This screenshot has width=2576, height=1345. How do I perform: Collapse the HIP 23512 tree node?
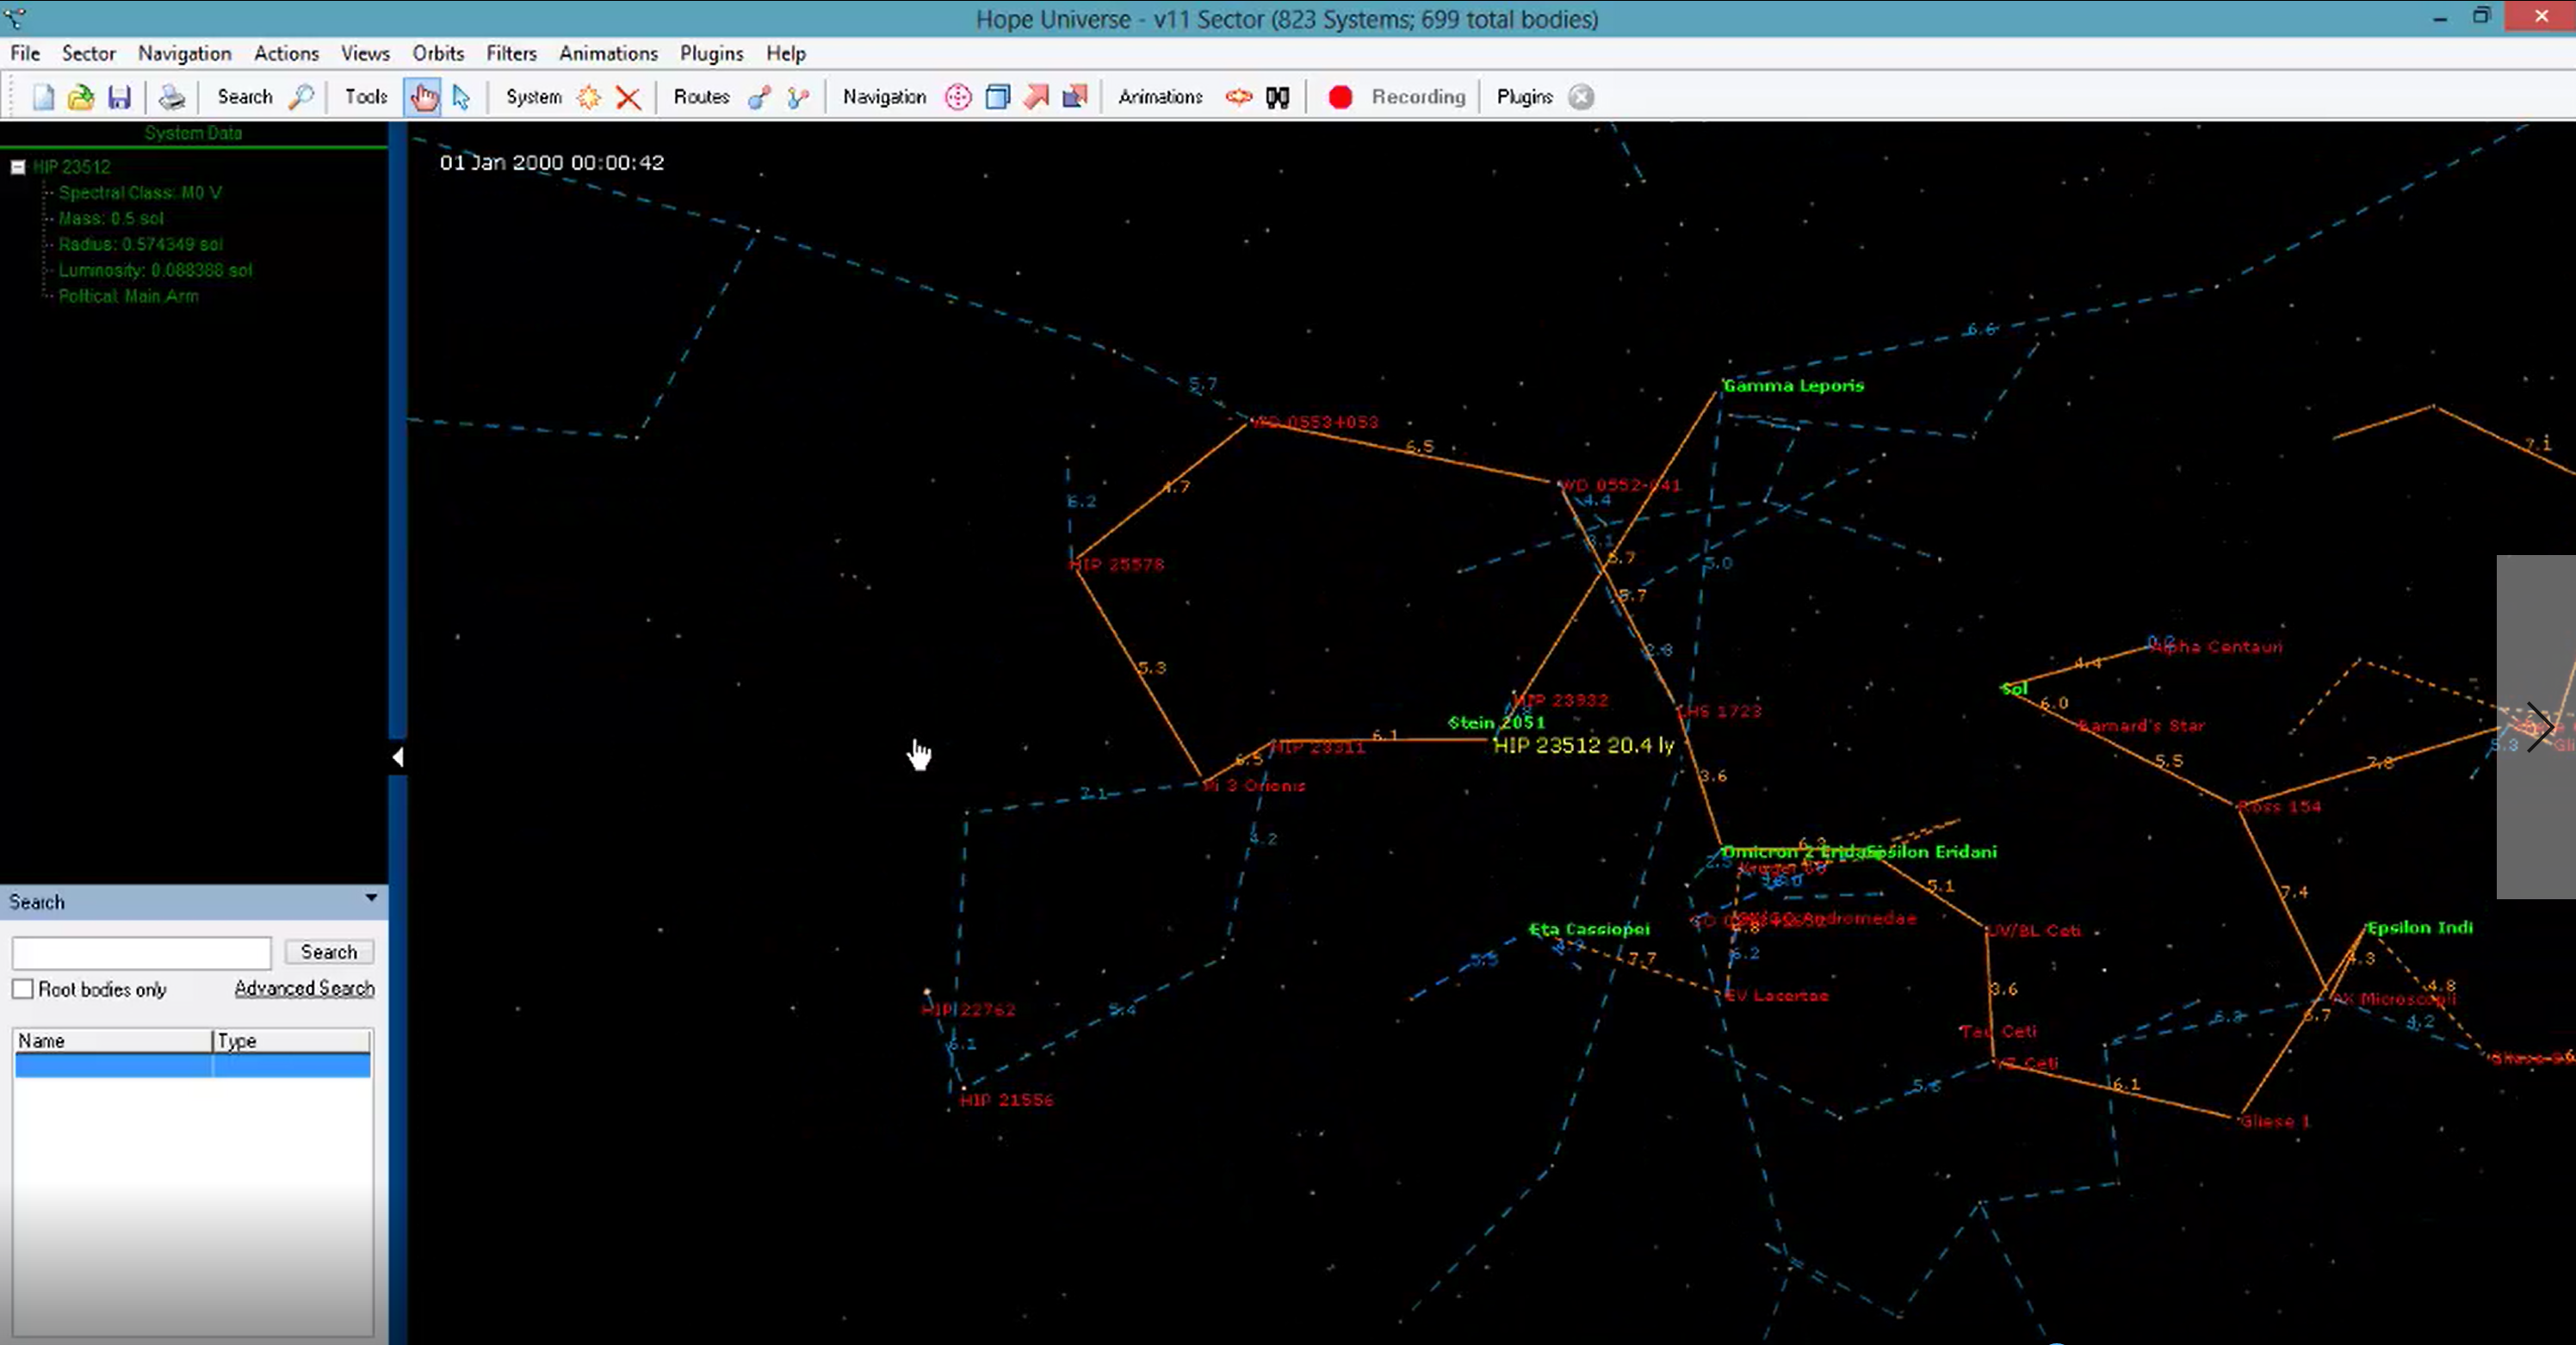point(18,167)
